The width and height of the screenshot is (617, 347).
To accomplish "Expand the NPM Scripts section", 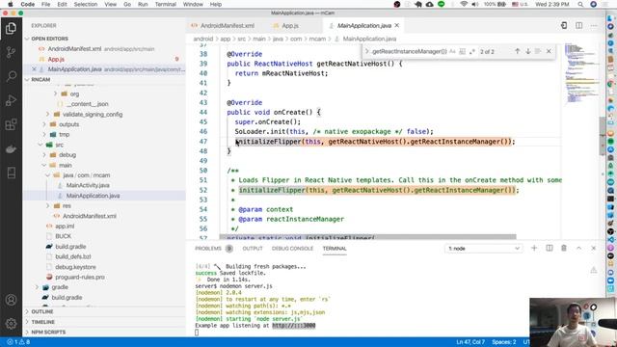I will click(x=48, y=332).
